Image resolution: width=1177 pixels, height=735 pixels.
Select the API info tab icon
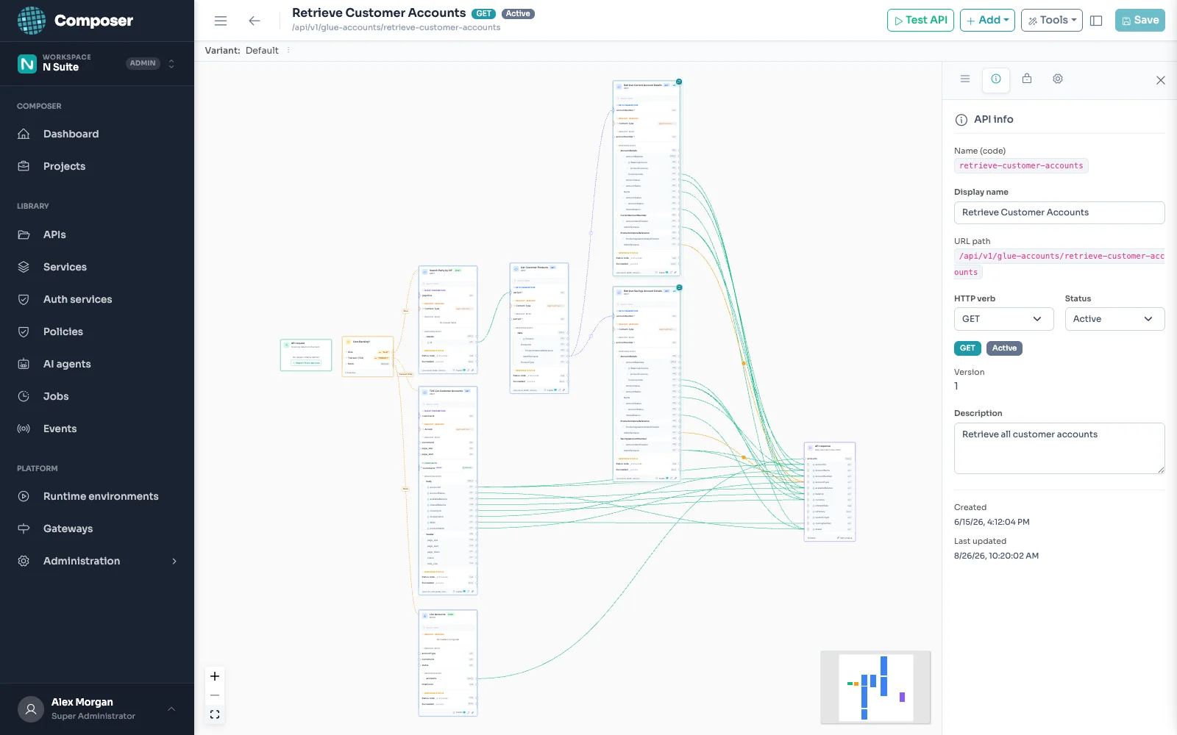pos(996,79)
